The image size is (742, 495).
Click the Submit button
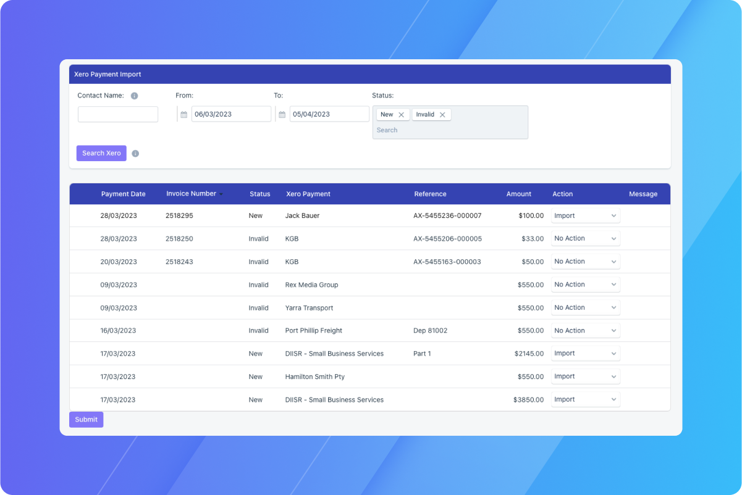tap(86, 420)
